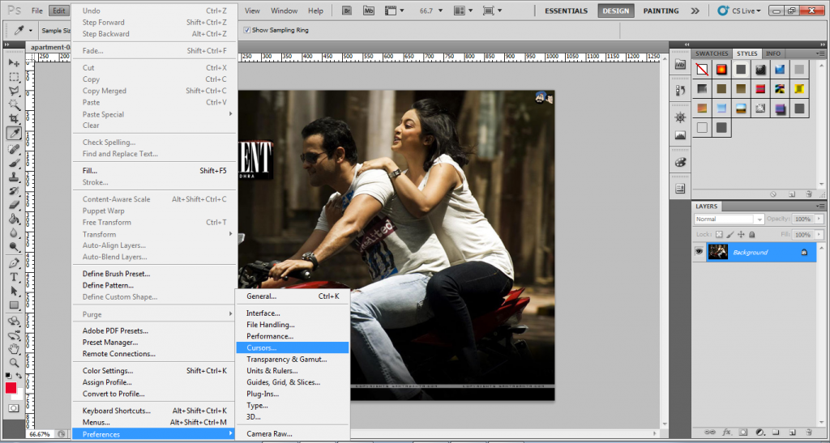Viewport: 830px width, 443px height.
Task: Select the Blur tool
Action: pyautogui.click(x=15, y=232)
